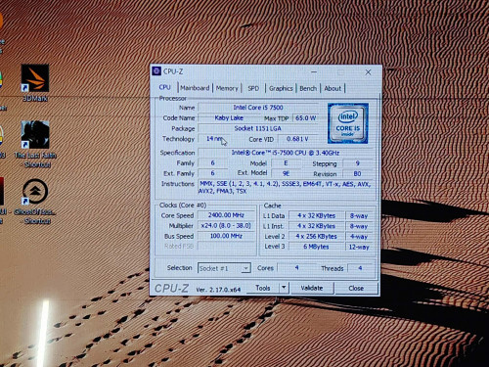Viewport: 489px width, 367px height.
Task: Click the Bus Speed 100.00 MHz value
Action: point(226,236)
